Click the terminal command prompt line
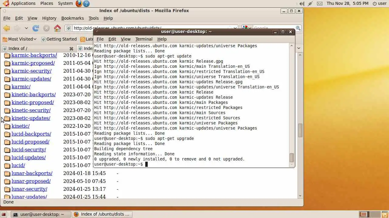This screenshot has width=389, height=218. click(121, 164)
